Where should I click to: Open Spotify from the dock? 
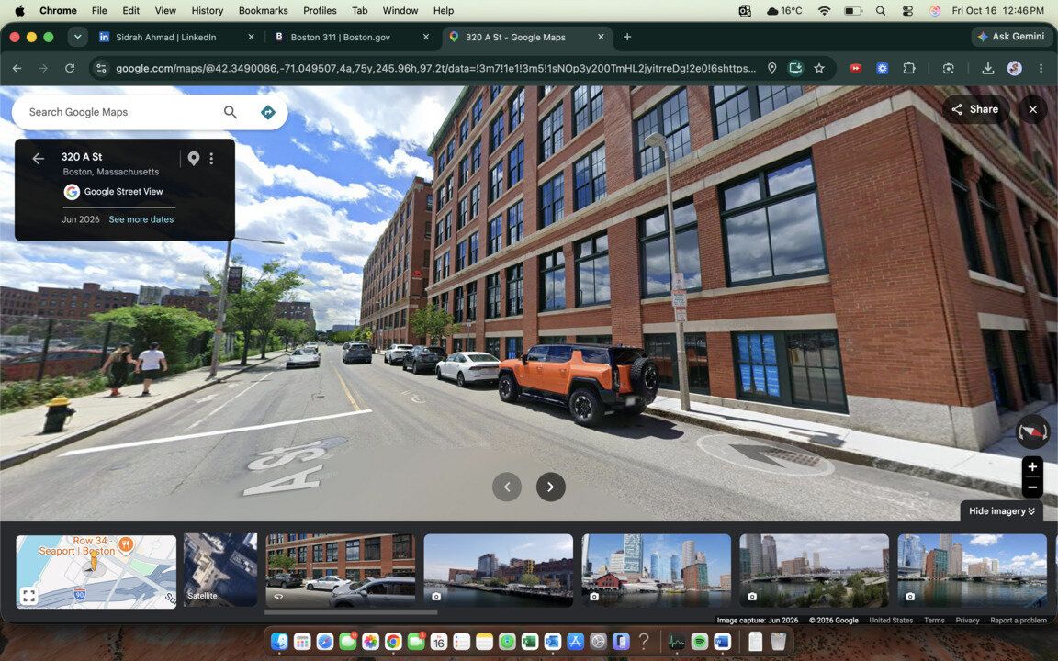(699, 641)
